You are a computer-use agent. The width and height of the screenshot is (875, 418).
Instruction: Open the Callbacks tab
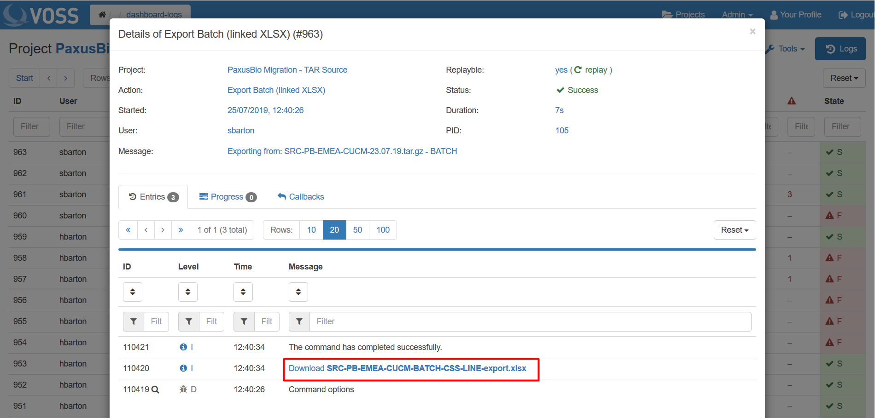[301, 197]
